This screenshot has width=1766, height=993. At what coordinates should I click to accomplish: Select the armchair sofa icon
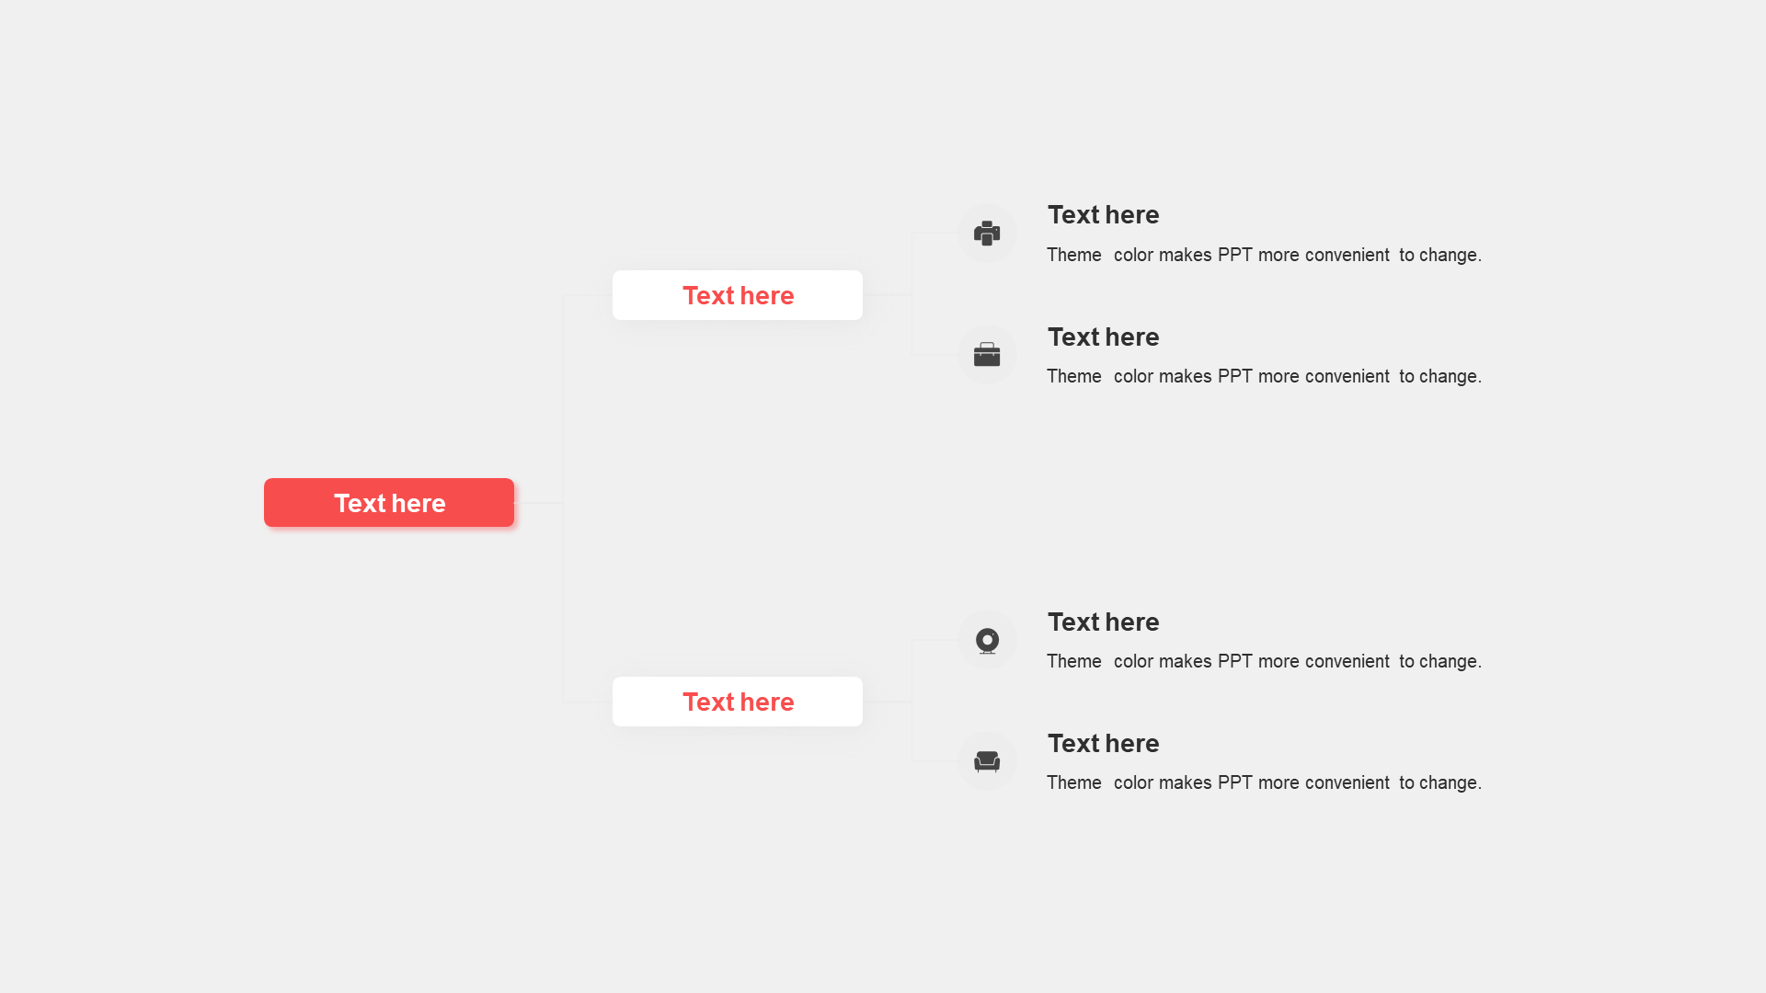pos(987,761)
